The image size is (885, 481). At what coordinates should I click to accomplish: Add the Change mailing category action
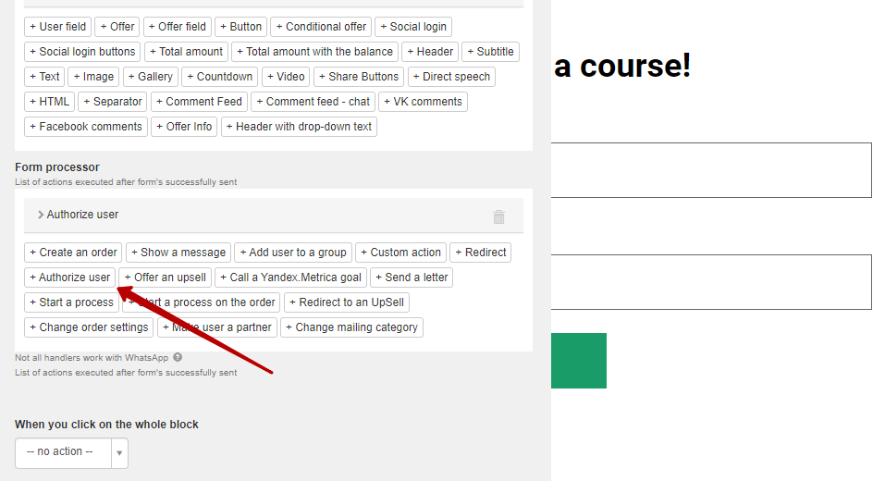[351, 327]
